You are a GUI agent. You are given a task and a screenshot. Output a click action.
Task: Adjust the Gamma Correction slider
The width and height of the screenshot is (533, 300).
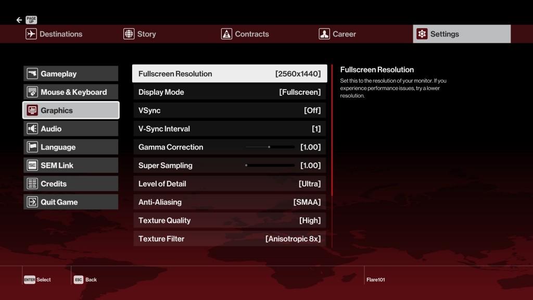[270, 147]
